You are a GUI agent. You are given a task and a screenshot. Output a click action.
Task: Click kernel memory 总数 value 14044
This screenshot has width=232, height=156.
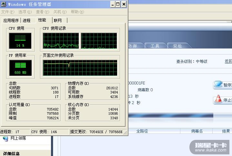[113, 109]
